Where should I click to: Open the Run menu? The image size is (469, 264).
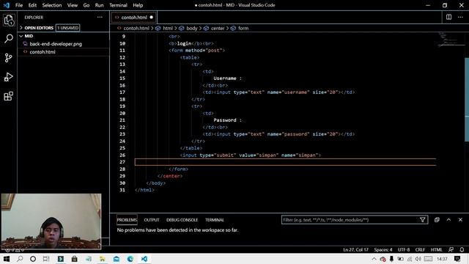(99, 5)
